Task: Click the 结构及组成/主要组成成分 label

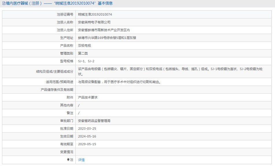Action: pos(55,71)
